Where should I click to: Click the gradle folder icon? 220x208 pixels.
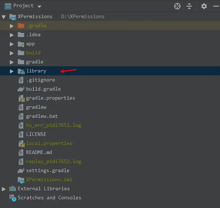(21, 62)
